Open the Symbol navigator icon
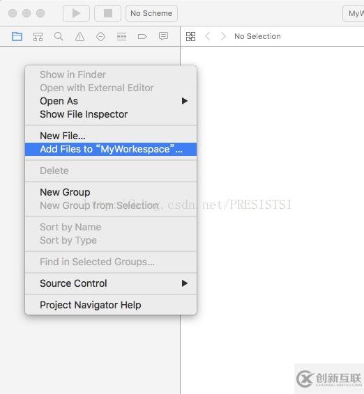 point(38,37)
